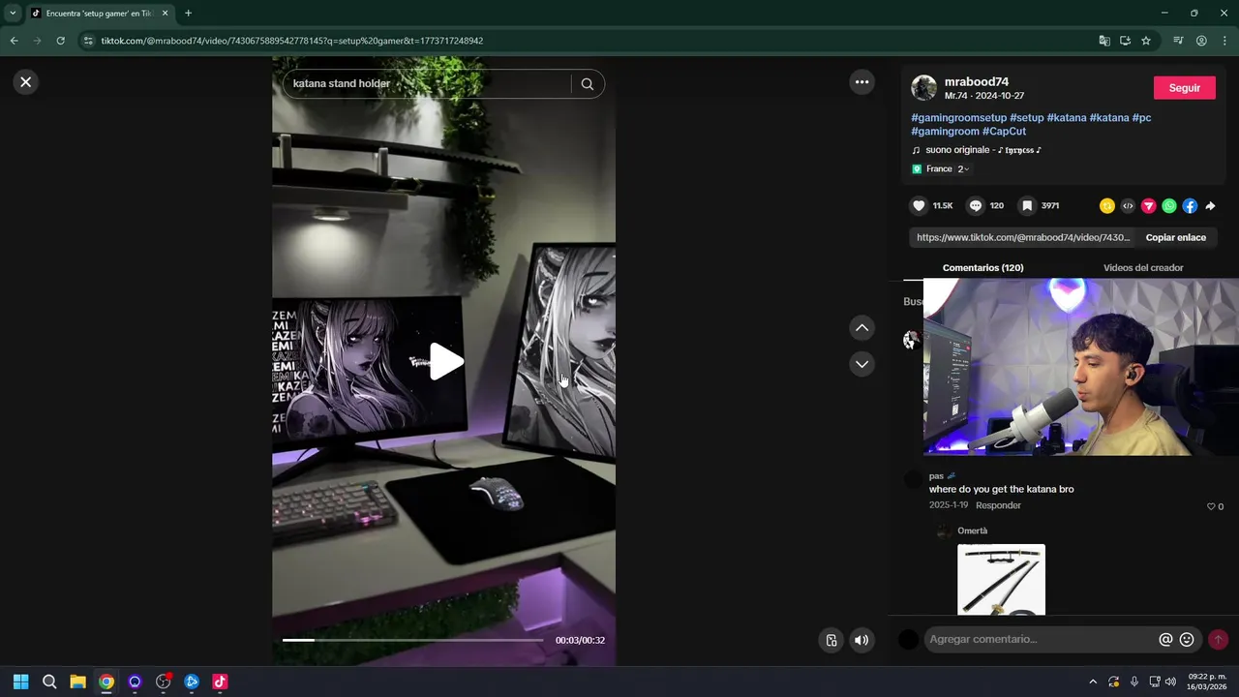Open more share options arrow
The height and width of the screenshot is (697, 1239).
1210,206
